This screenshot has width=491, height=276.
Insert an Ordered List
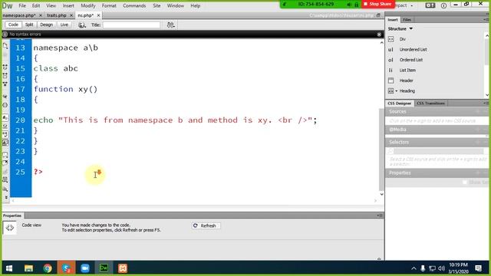click(411, 60)
